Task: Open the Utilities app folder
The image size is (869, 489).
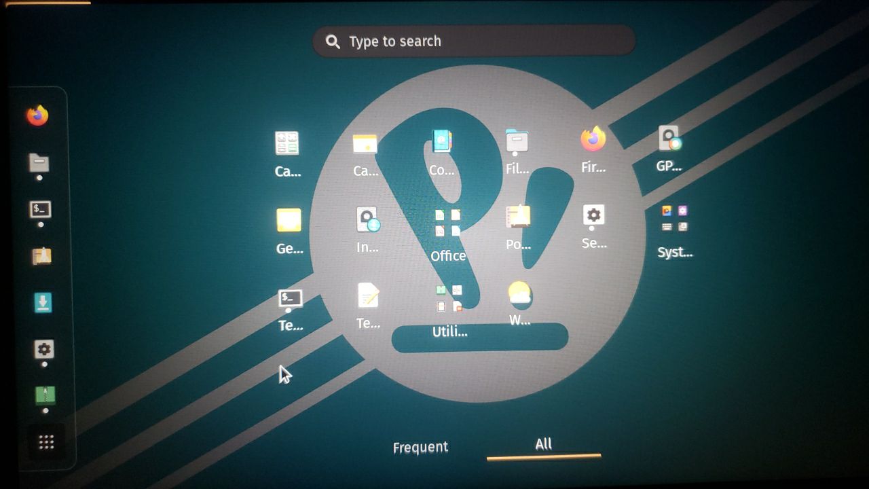Action: coord(449,298)
